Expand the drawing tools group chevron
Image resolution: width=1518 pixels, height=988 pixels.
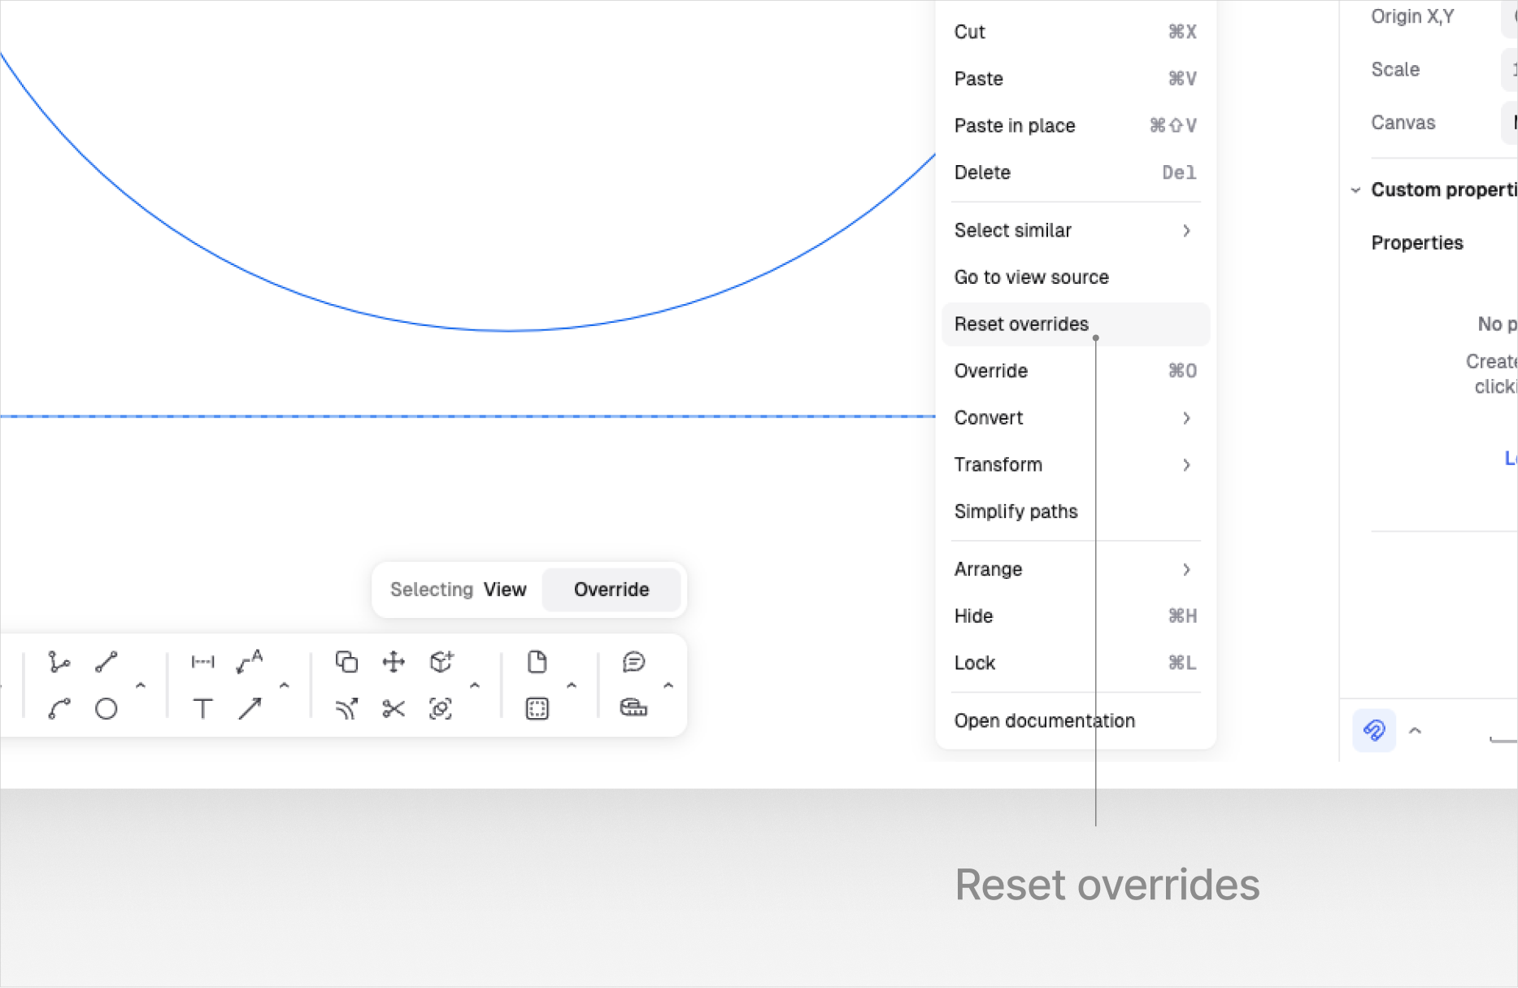(x=141, y=686)
